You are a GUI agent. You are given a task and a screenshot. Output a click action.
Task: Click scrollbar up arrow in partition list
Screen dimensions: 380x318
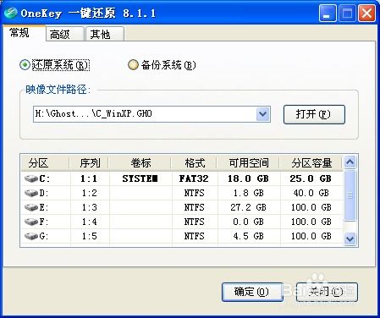pos(350,162)
